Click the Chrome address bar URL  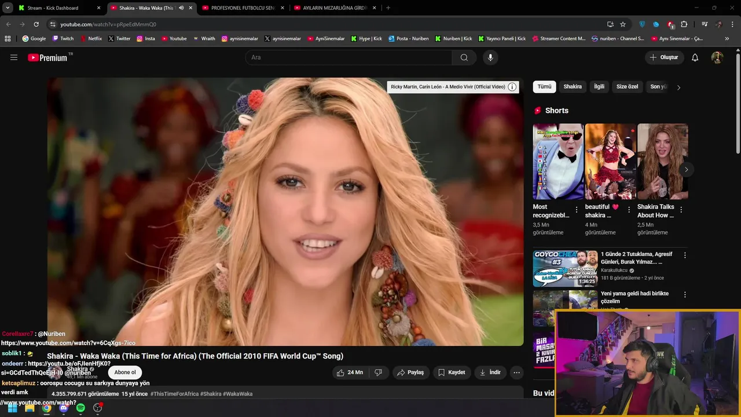coord(108,24)
